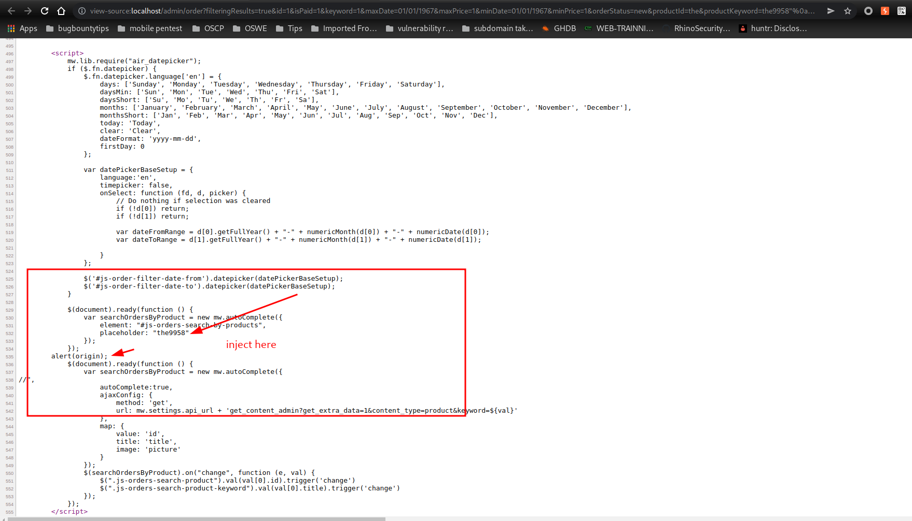The height and width of the screenshot is (521, 912).
Task: Go forward with the browser forward arrow
Action: pyautogui.click(x=28, y=11)
